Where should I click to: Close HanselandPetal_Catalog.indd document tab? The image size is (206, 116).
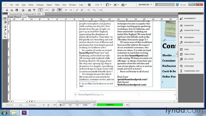pyautogui.click(x=43, y=14)
